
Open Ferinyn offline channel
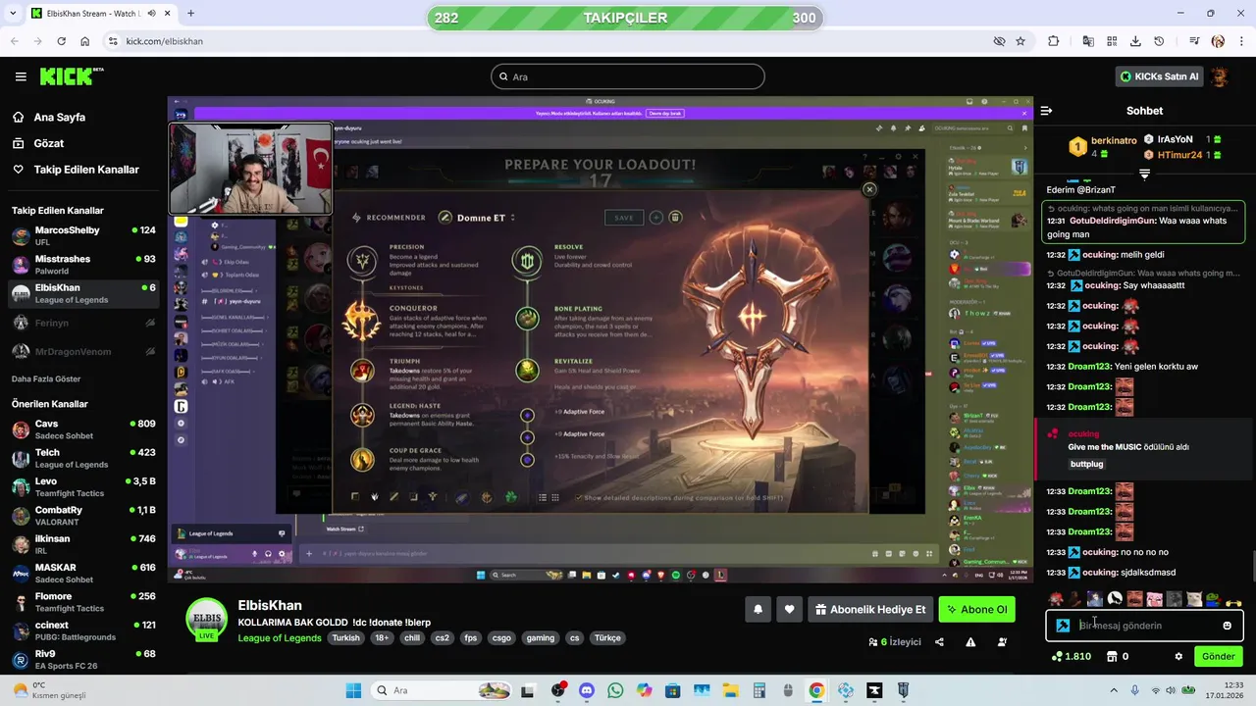(x=82, y=323)
